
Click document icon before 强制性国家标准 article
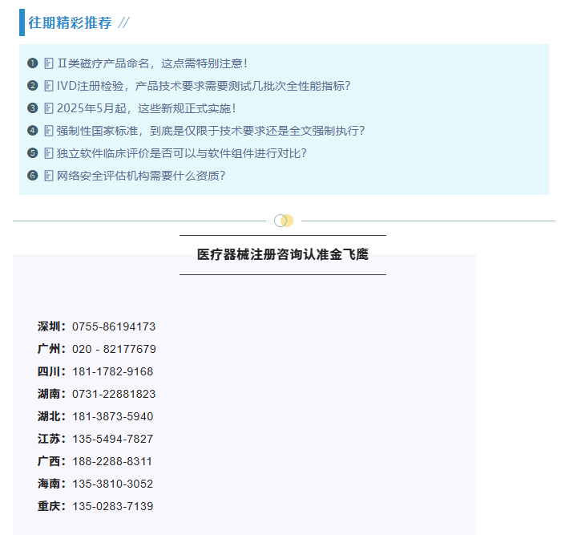coord(49,131)
